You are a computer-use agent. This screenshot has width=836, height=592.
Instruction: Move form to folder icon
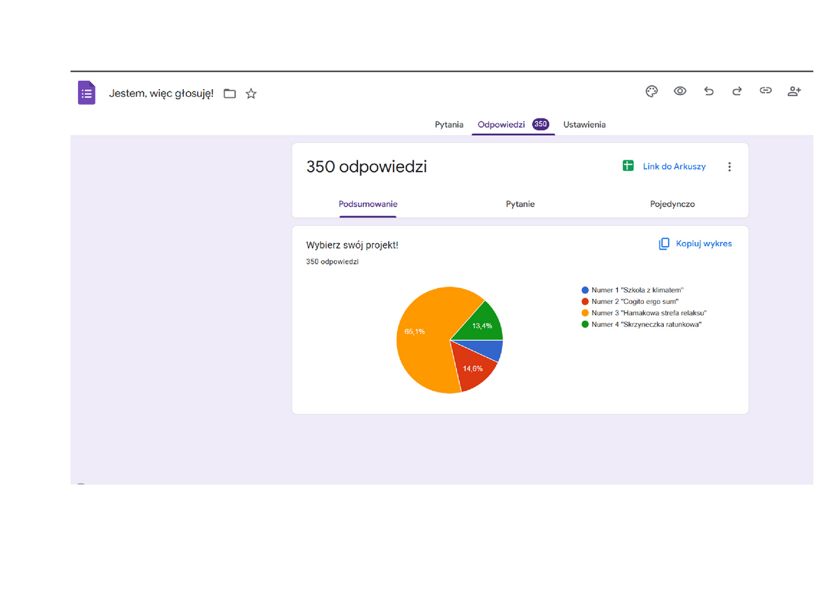[x=229, y=93]
